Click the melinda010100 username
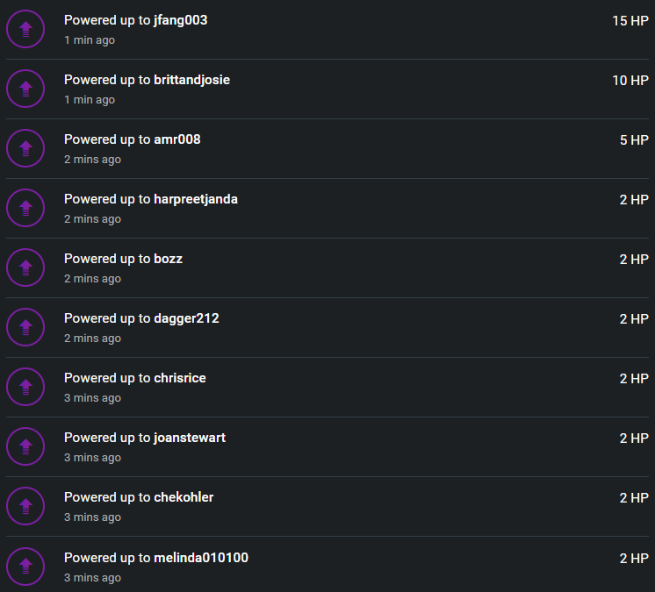The image size is (655, 592). pos(201,558)
